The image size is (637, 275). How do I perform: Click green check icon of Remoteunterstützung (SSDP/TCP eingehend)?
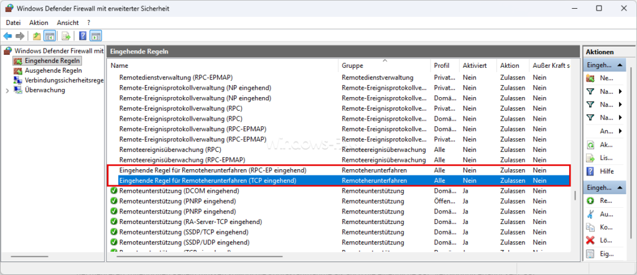[x=114, y=232]
